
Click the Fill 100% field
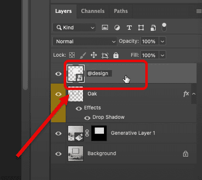150,55
